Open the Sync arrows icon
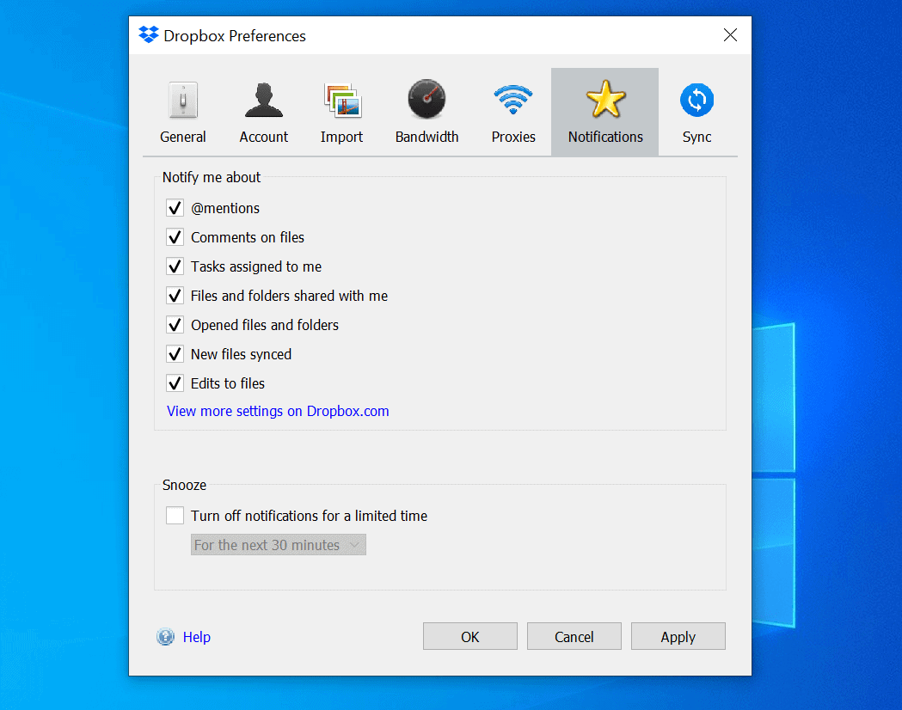 pyautogui.click(x=696, y=100)
